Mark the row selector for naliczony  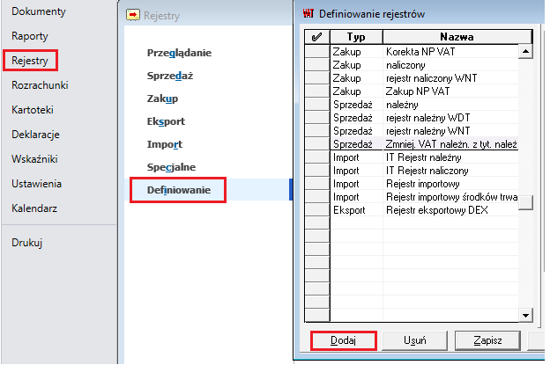coord(317,65)
